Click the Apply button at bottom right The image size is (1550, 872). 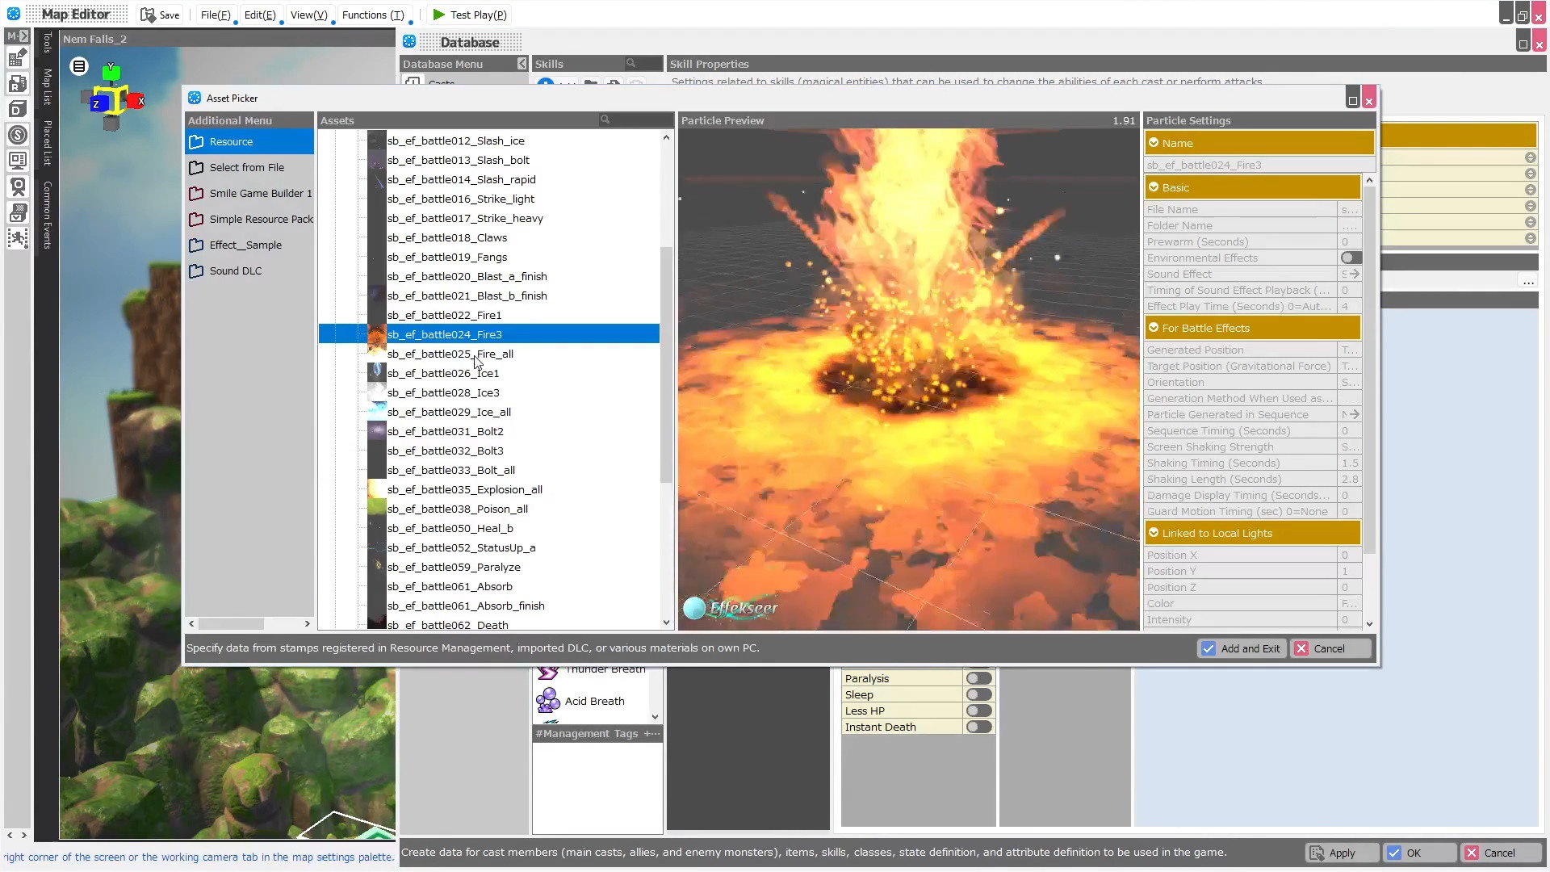tap(1340, 852)
